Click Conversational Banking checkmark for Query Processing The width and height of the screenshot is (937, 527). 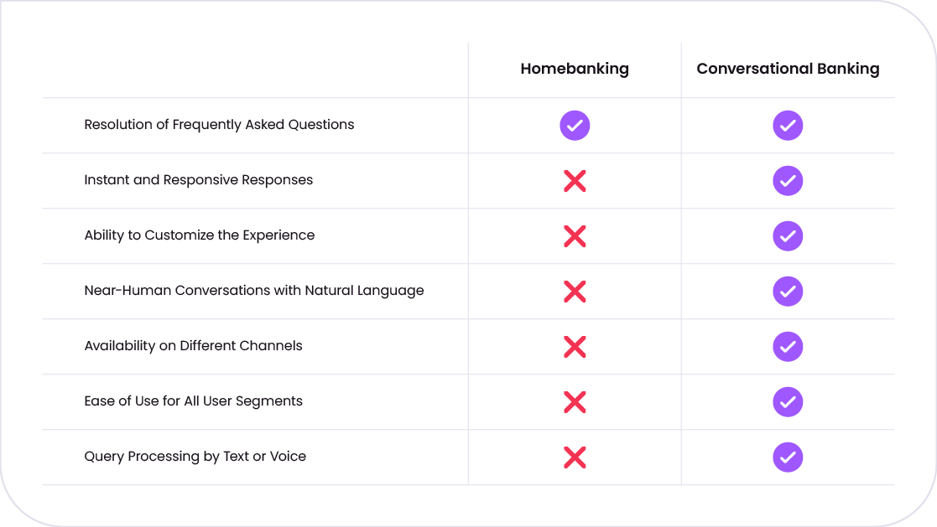tap(788, 457)
